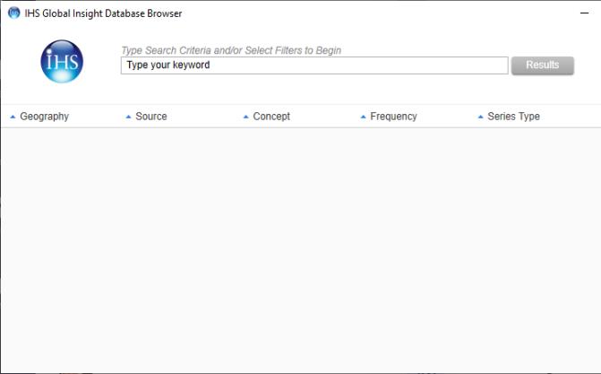The width and height of the screenshot is (601, 374).
Task: Expand the Concept filter label
Action: (271, 117)
